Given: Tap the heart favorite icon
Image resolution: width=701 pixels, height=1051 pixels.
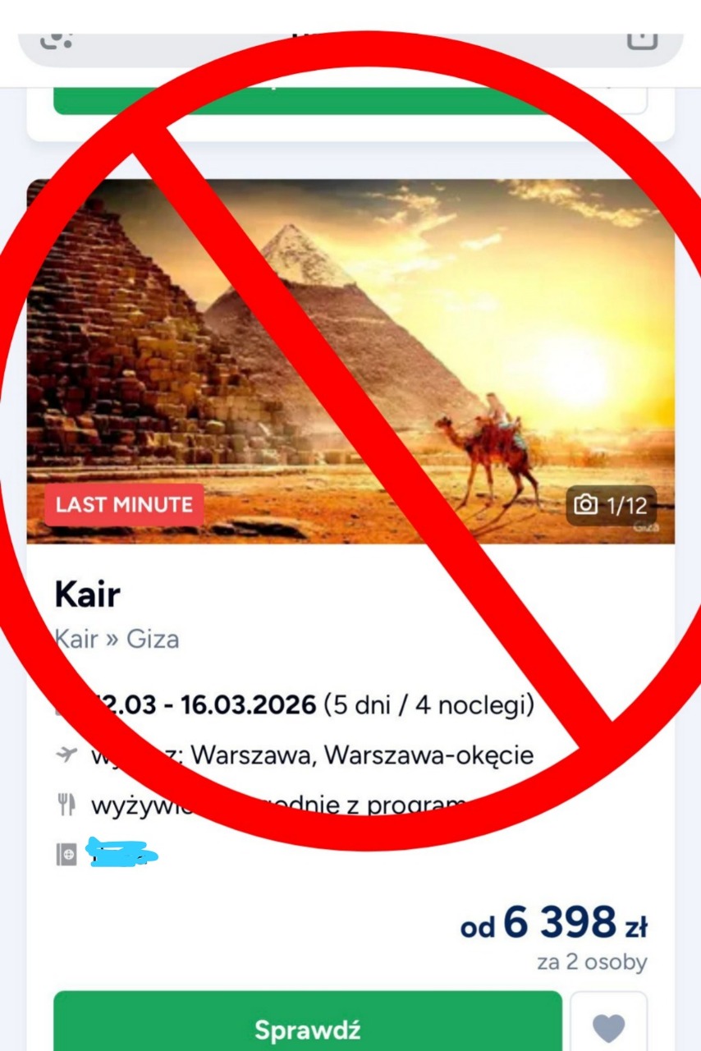Looking at the screenshot, I should click(608, 1027).
